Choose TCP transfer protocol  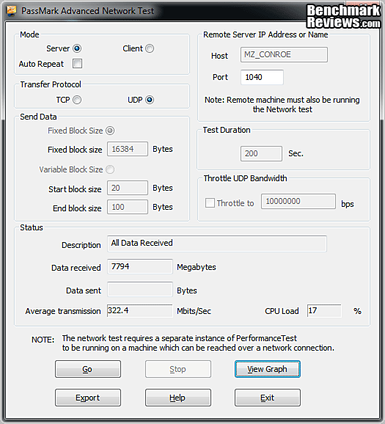(x=77, y=100)
